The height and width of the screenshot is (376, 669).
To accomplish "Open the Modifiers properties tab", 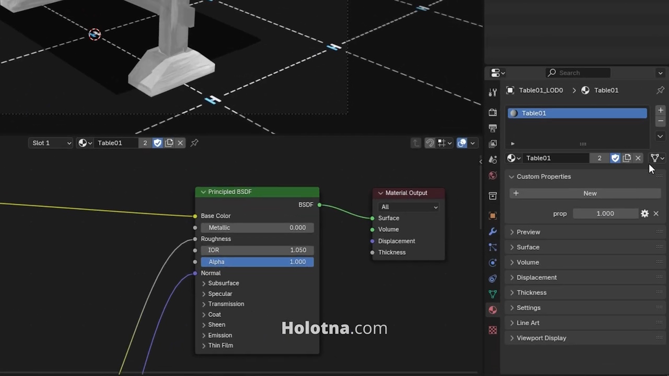I will pyautogui.click(x=492, y=231).
